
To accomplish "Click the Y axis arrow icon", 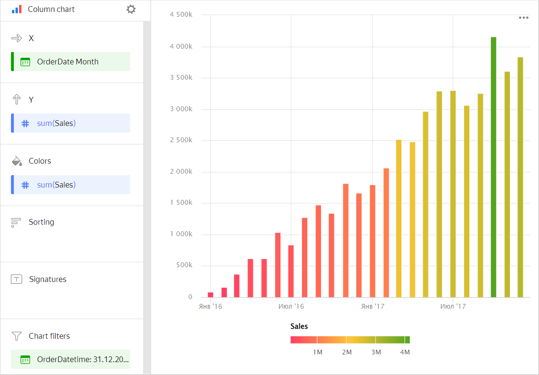I will pos(17,100).
